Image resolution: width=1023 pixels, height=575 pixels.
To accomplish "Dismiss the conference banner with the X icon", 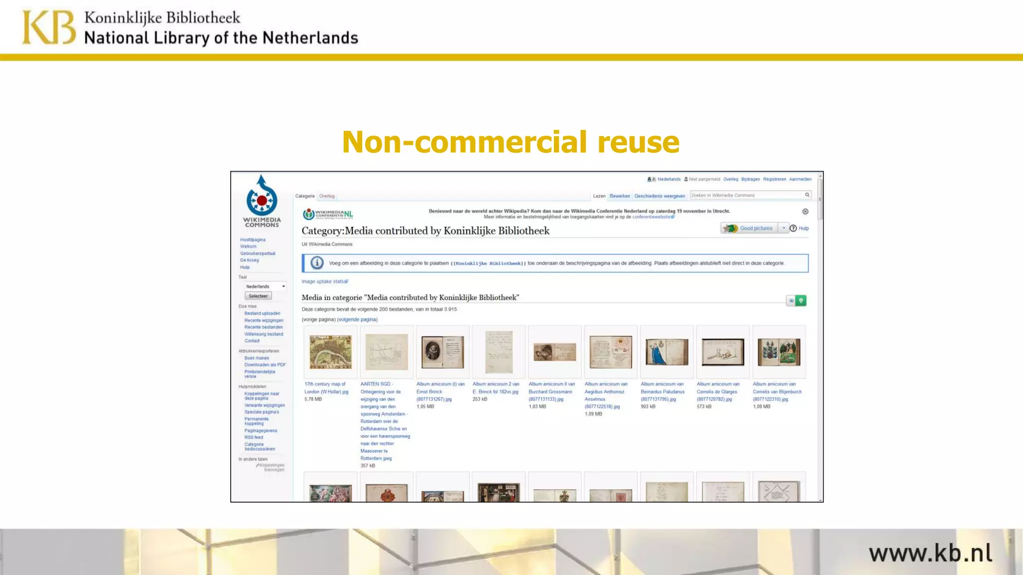I will coord(805,212).
